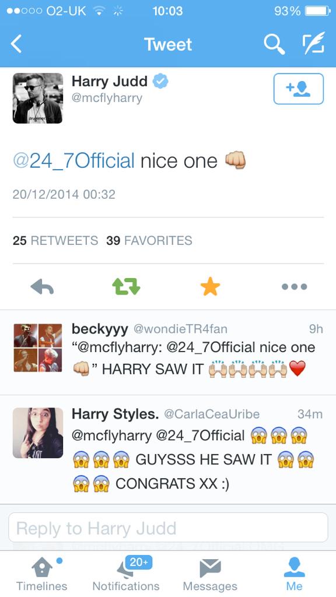Compose a new tweet with quill icon
Screen dimensions: 336x597
314,43
